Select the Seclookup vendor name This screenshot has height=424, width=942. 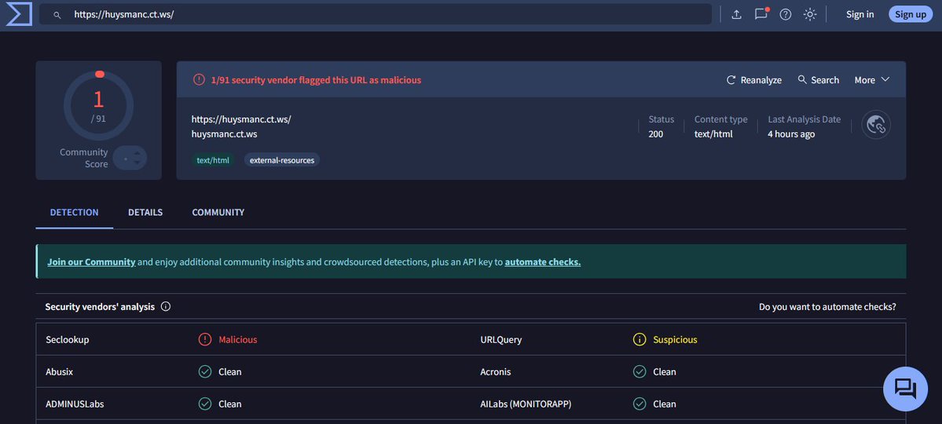(68, 340)
